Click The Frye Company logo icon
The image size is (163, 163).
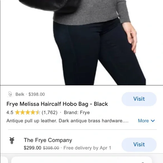[x=12, y=141]
